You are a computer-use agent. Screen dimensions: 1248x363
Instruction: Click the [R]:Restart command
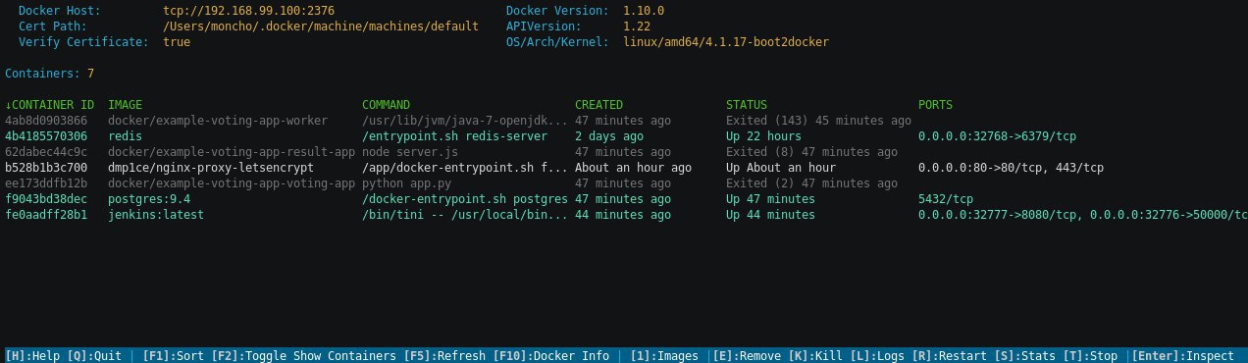(950, 356)
